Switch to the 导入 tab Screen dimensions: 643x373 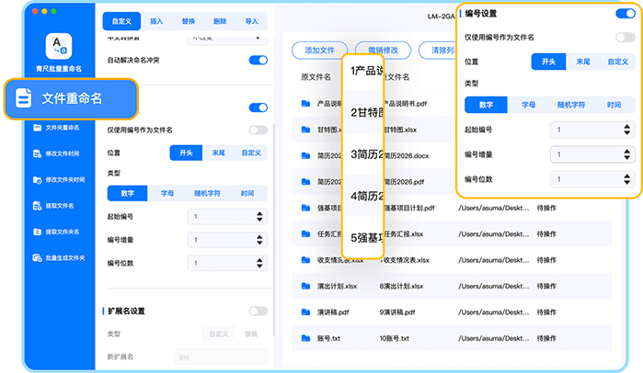tap(251, 18)
